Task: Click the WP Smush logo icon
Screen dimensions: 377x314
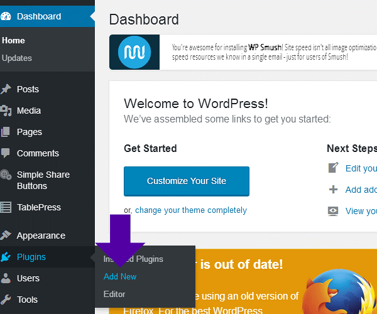Action: click(133, 51)
